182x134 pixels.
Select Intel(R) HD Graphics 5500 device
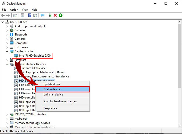coord(35,56)
